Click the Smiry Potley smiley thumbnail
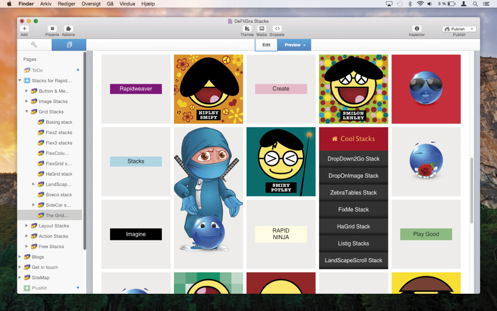497x311 pixels. click(281, 162)
